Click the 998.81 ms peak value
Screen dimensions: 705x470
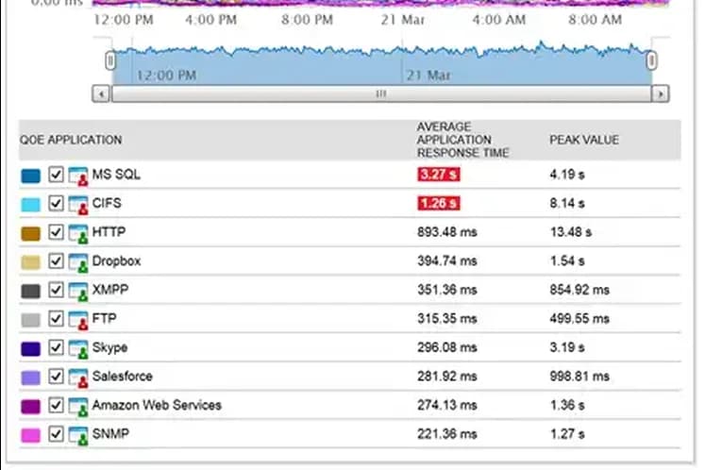[x=579, y=376]
